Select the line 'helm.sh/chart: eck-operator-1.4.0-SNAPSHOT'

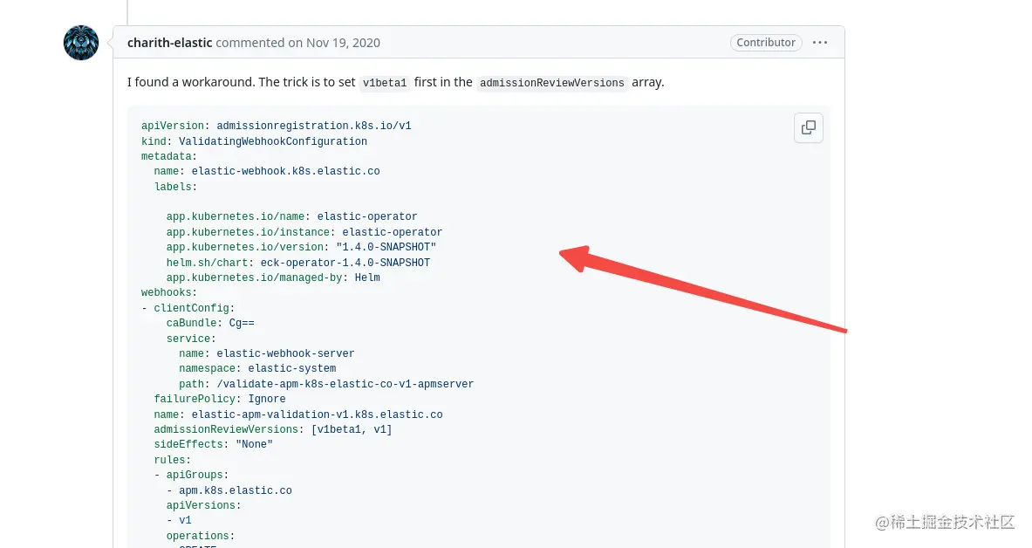point(298,262)
